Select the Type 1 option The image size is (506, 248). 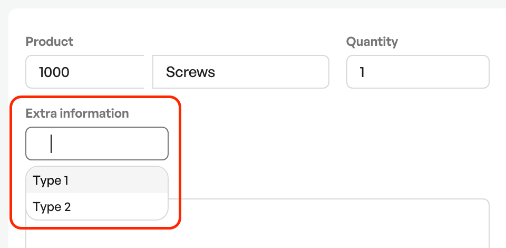click(x=97, y=180)
